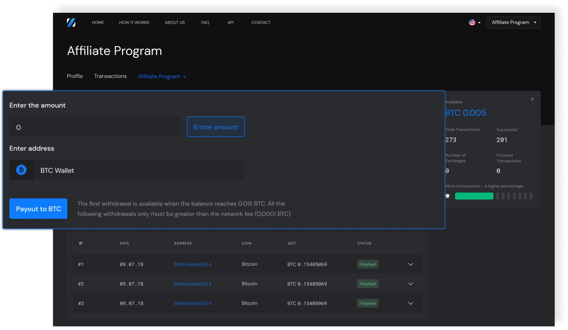Image resolution: width=568 pixels, height=330 pixels.
Task: Focus the BTC Wallet address field
Action: [139, 170]
